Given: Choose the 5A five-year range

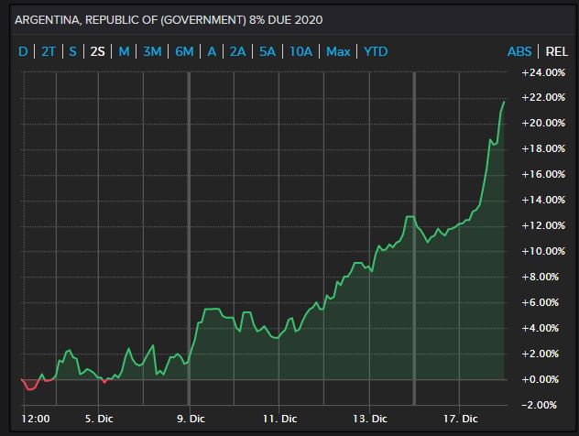Looking at the screenshot, I should tap(268, 51).
